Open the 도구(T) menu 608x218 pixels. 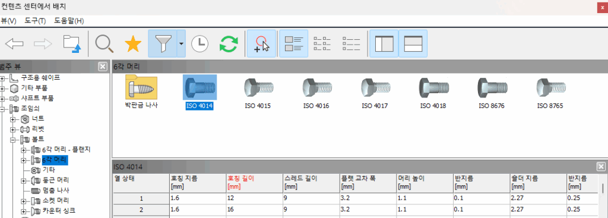point(35,21)
